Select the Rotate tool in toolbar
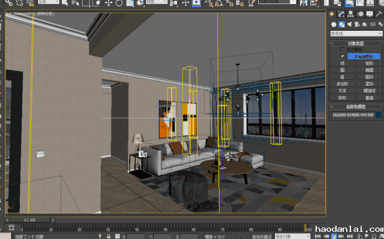Screen dimensions: 384x239 point(119,3)
